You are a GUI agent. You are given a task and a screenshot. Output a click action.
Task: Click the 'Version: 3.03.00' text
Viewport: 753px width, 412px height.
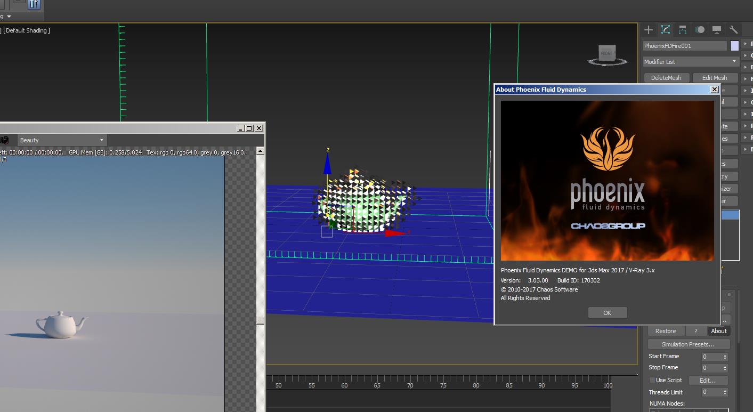pos(524,280)
